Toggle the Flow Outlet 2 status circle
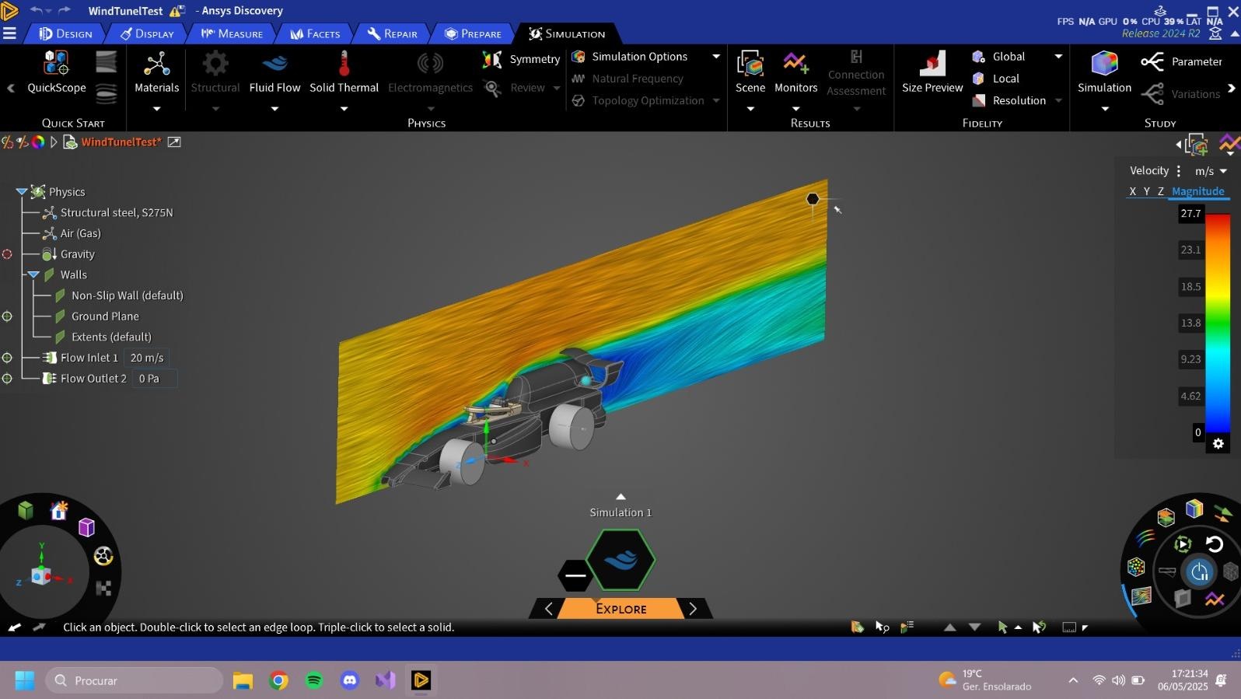The width and height of the screenshot is (1241, 699). (x=7, y=379)
